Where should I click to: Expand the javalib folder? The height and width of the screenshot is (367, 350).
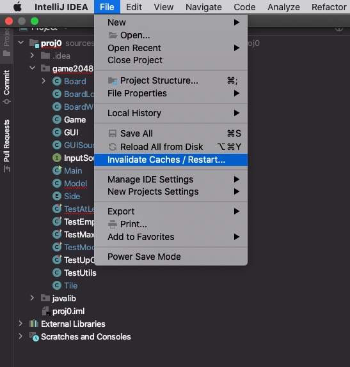pyautogui.click(x=32, y=298)
